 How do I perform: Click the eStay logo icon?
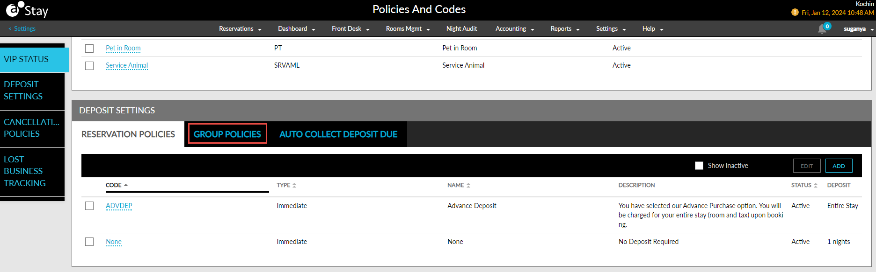pos(14,9)
